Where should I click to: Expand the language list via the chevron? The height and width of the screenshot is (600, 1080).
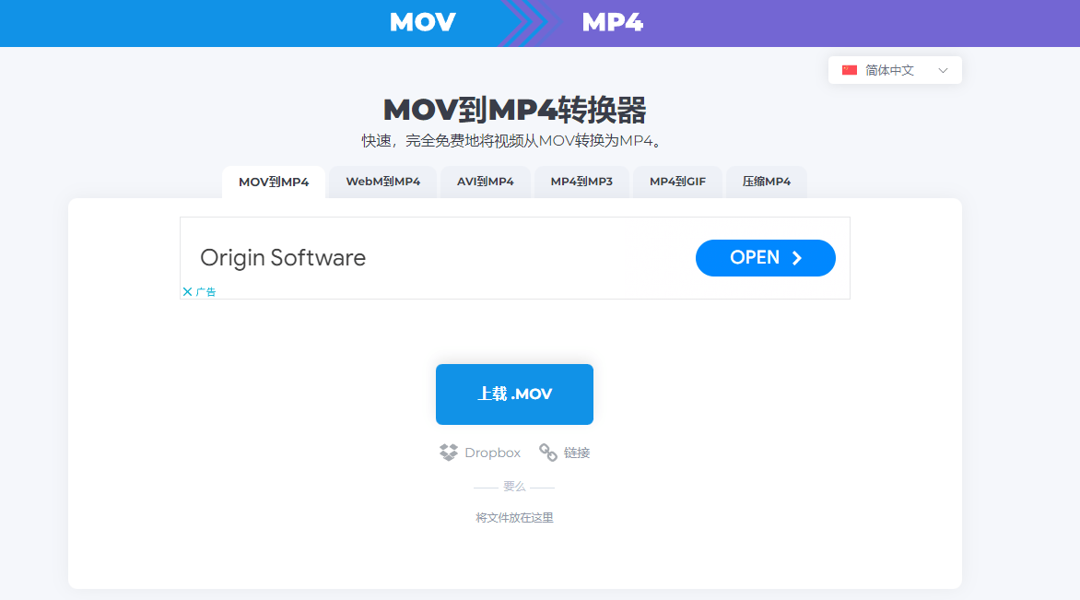[x=943, y=69]
